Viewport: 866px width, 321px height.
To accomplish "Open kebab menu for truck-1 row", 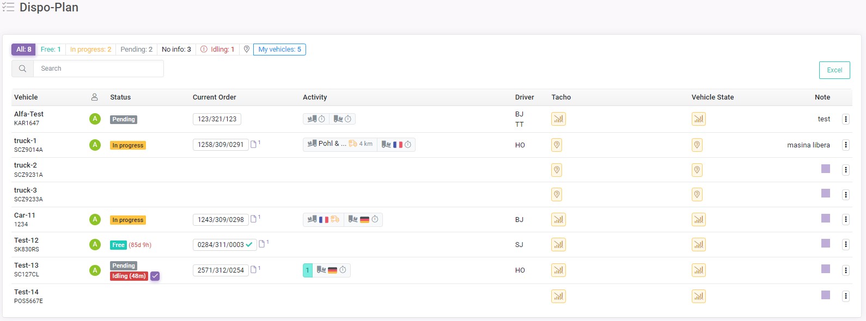I will pyautogui.click(x=846, y=145).
